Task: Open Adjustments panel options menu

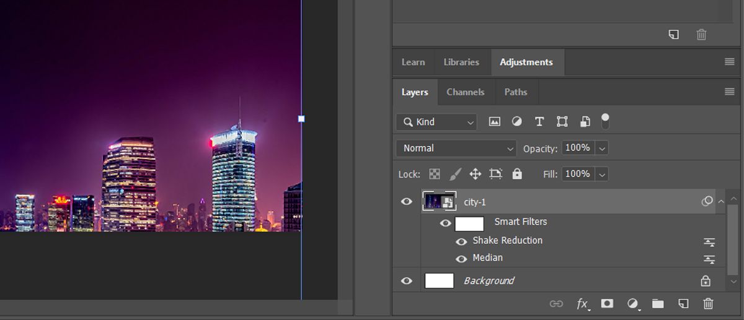Action: [x=729, y=62]
